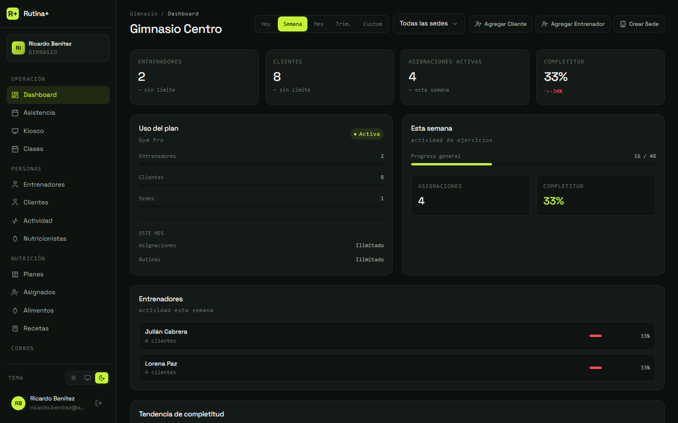Viewport: 678px width, 423px height.
Task: Click the RI gym avatar badge
Action: pyautogui.click(x=18, y=48)
